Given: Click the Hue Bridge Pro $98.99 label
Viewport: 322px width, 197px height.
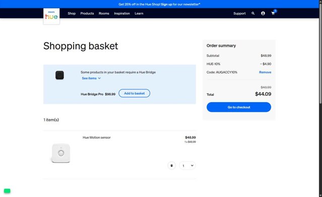Looking at the screenshot, I should point(98,94).
